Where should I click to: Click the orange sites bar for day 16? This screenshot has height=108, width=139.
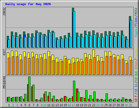(x=70, y=69)
